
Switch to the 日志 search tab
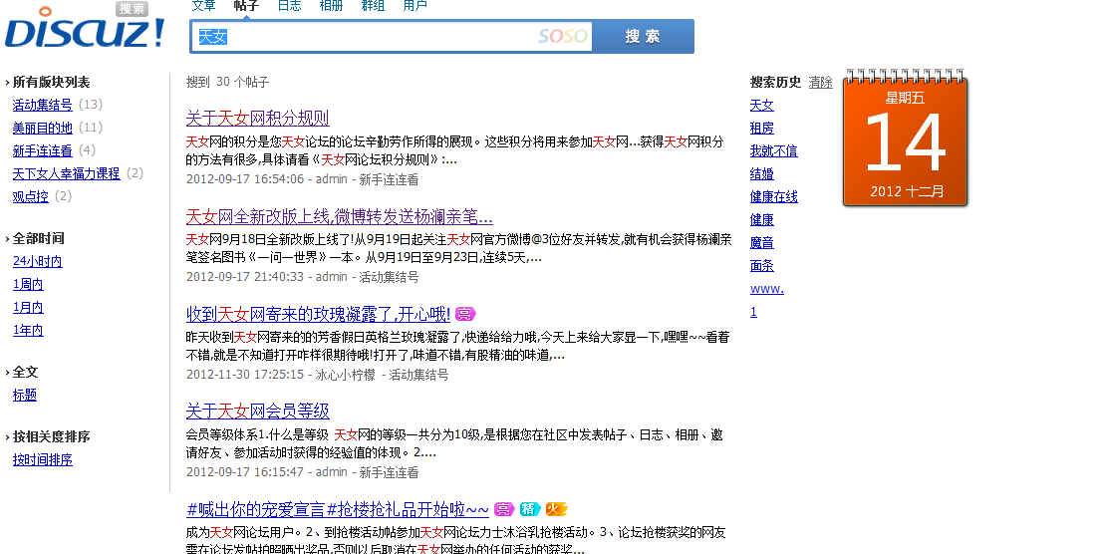pos(289,6)
